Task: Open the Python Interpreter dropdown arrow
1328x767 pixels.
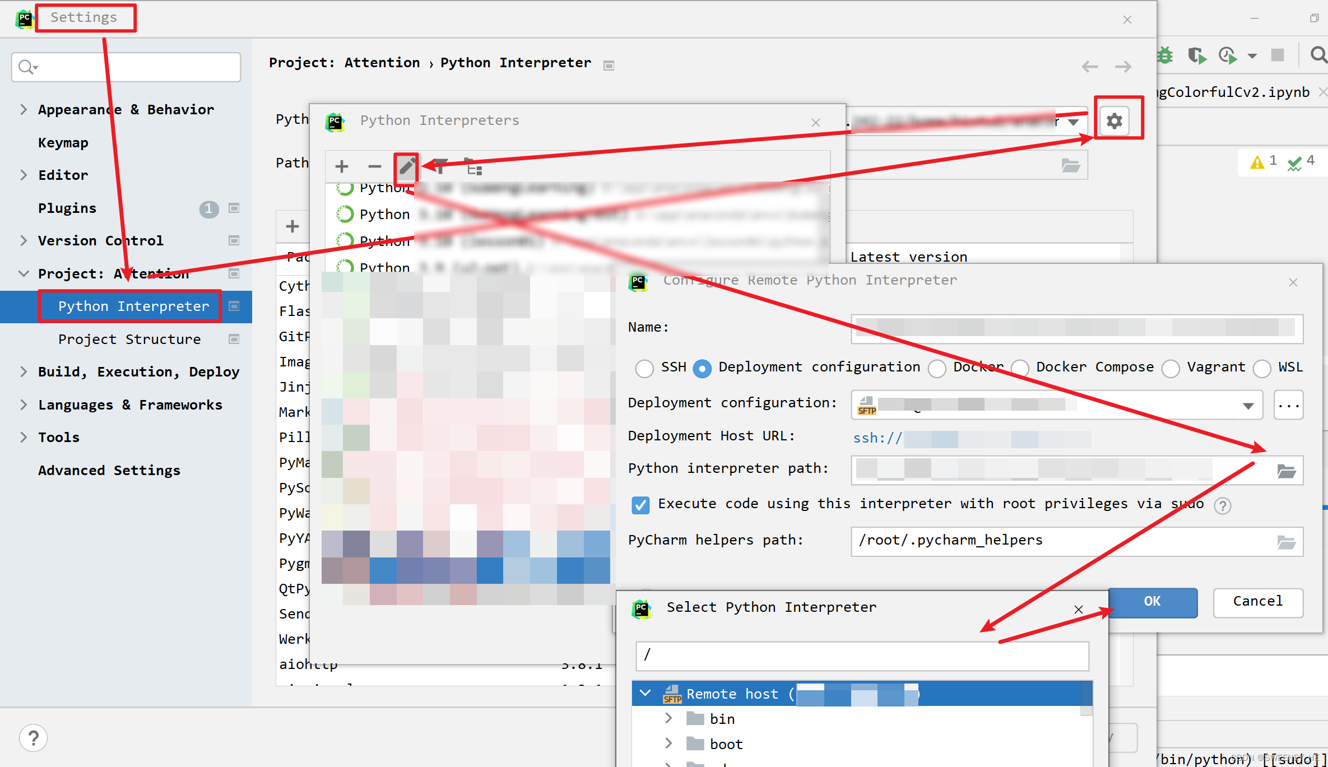Action: click(1073, 122)
